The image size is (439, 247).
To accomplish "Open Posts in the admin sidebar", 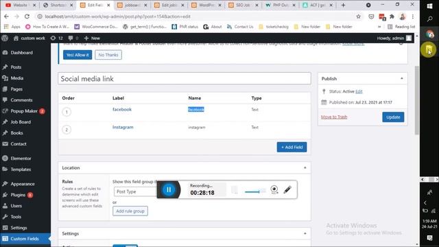I will [16, 67].
